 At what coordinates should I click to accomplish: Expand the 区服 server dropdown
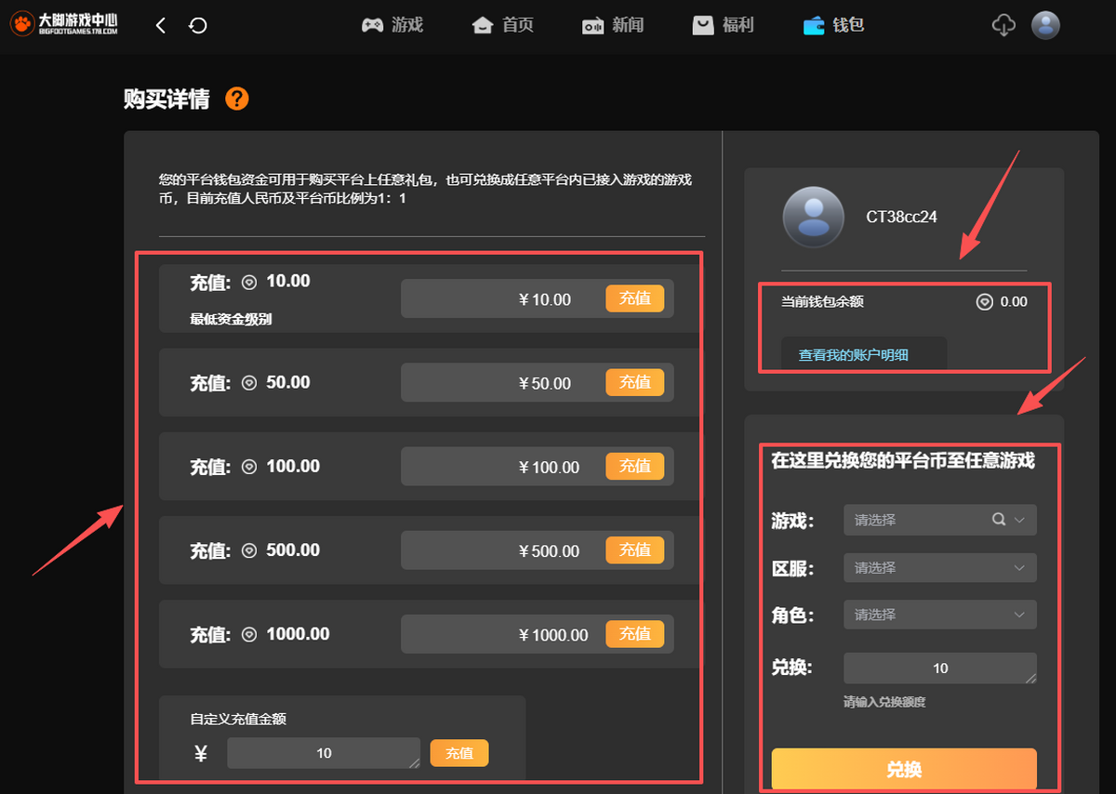[939, 567]
